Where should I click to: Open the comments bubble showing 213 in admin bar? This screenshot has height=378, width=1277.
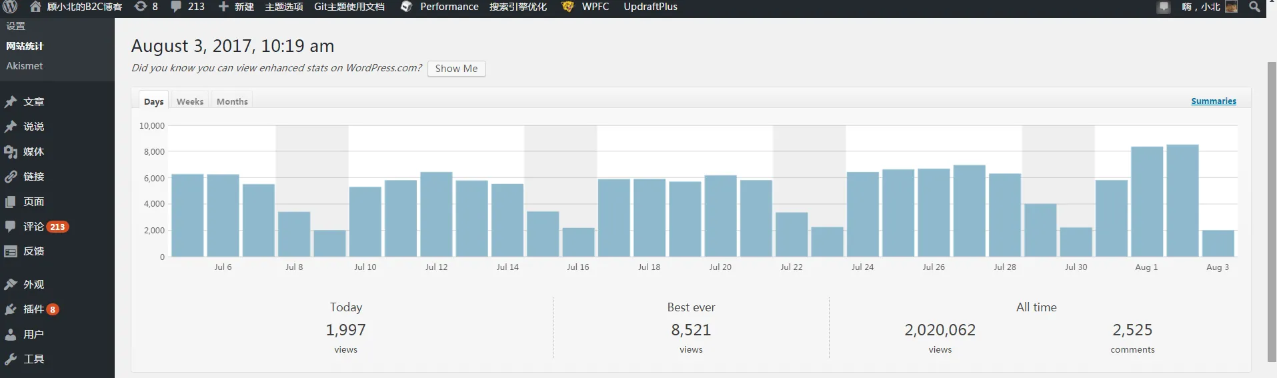[176, 7]
